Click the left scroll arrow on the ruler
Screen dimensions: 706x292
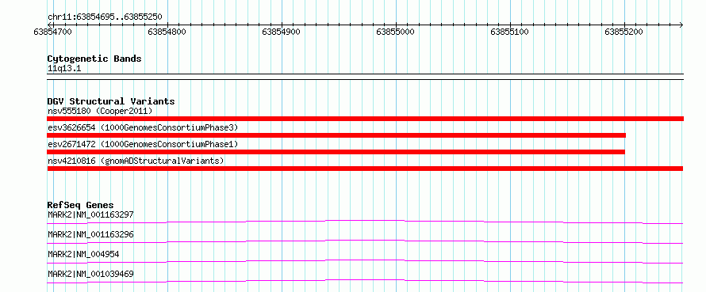pos(50,25)
